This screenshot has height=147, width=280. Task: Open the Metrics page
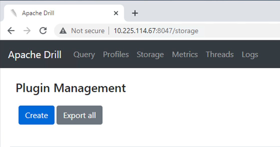coord(185,54)
